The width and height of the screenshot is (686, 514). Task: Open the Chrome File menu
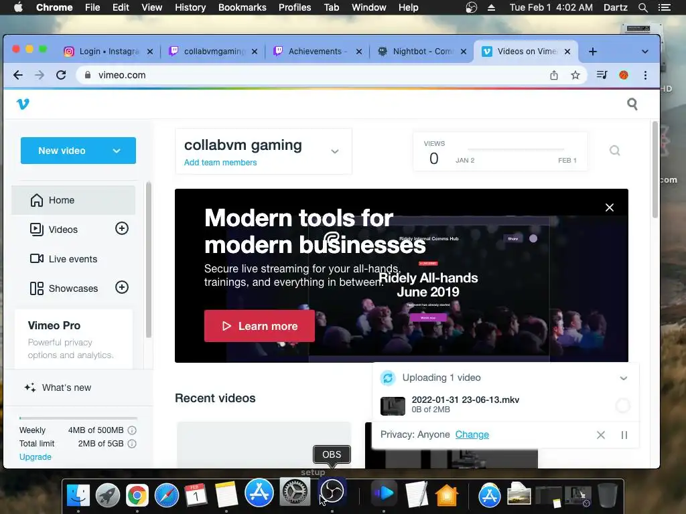[92, 7]
